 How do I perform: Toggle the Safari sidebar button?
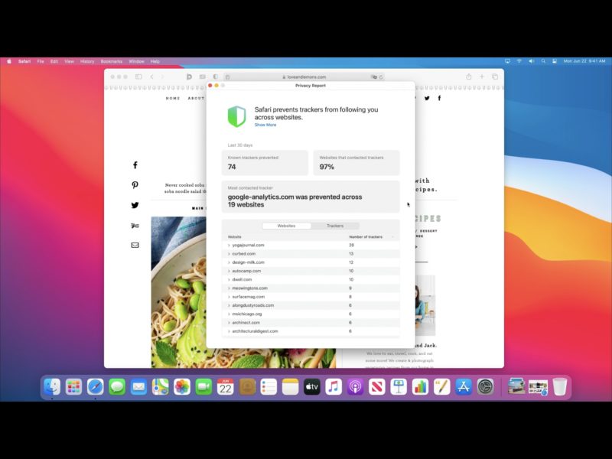138,77
